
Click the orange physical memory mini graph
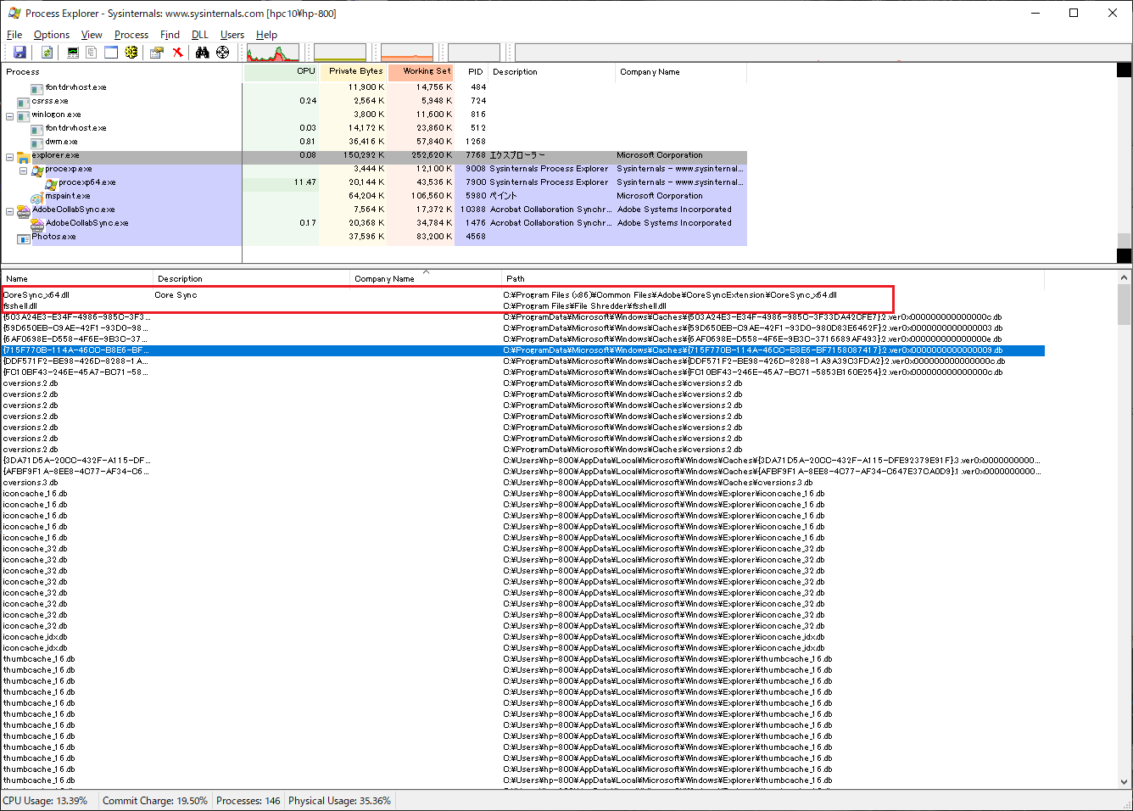[407, 53]
